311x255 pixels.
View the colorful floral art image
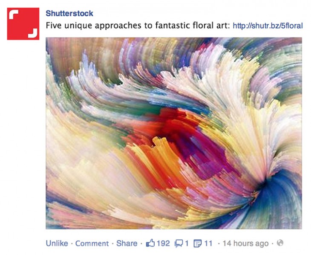(x=174, y=133)
